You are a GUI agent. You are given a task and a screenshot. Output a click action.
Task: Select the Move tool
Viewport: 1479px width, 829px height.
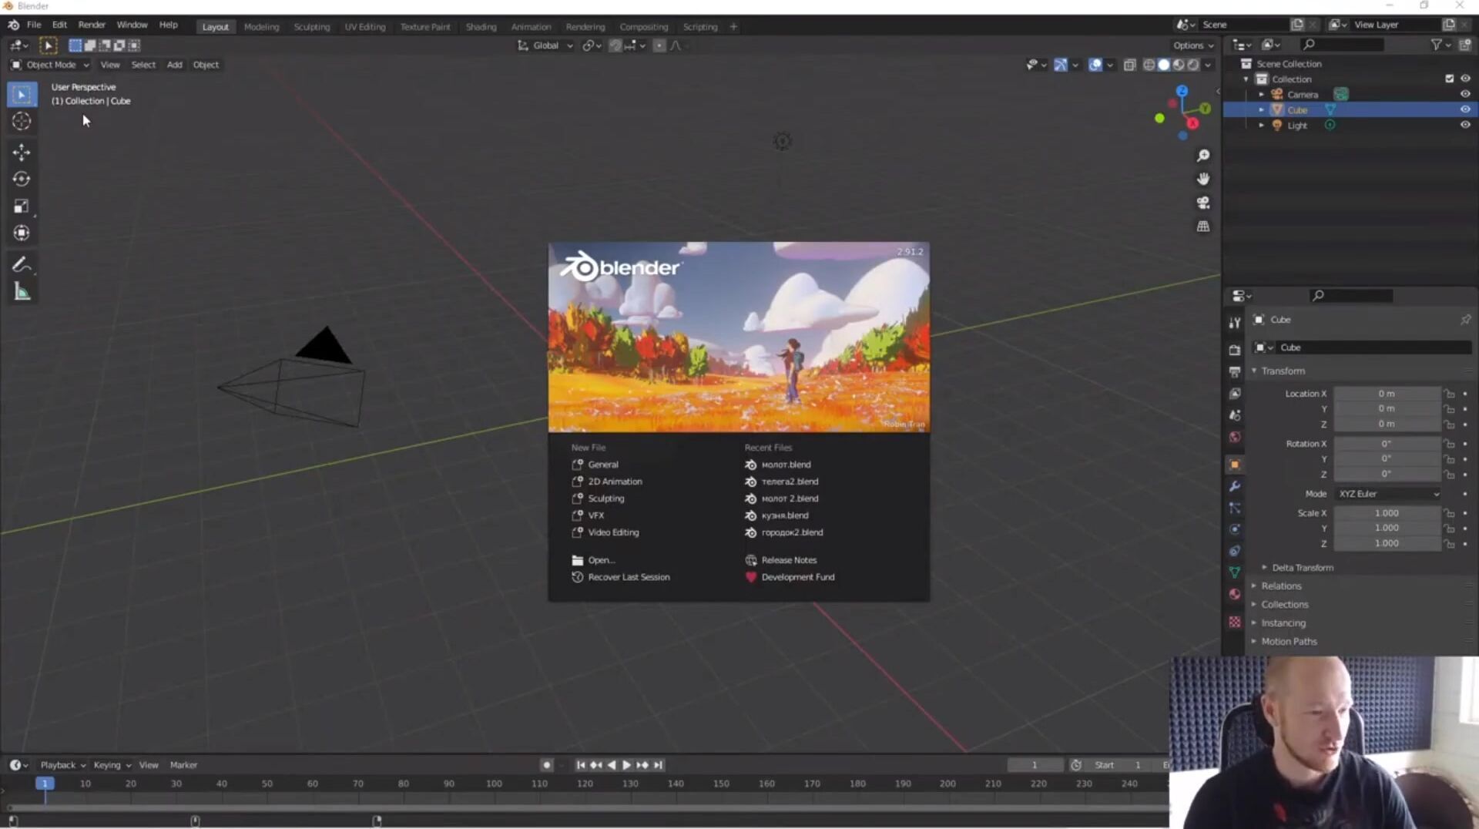(x=22, y=152)
